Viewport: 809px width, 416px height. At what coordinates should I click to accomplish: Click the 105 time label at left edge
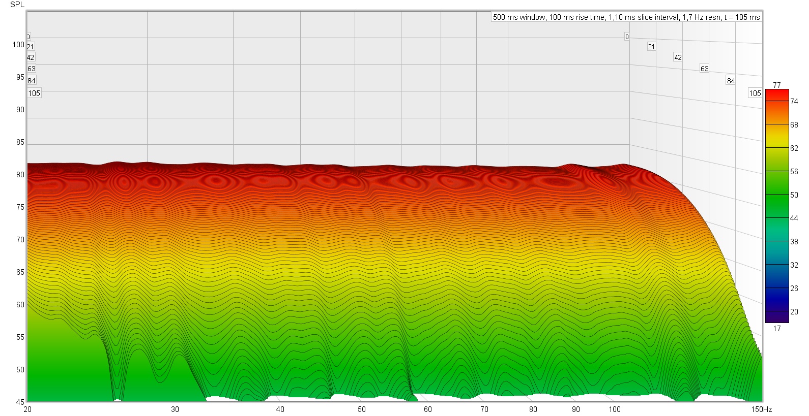click(34, 93)
